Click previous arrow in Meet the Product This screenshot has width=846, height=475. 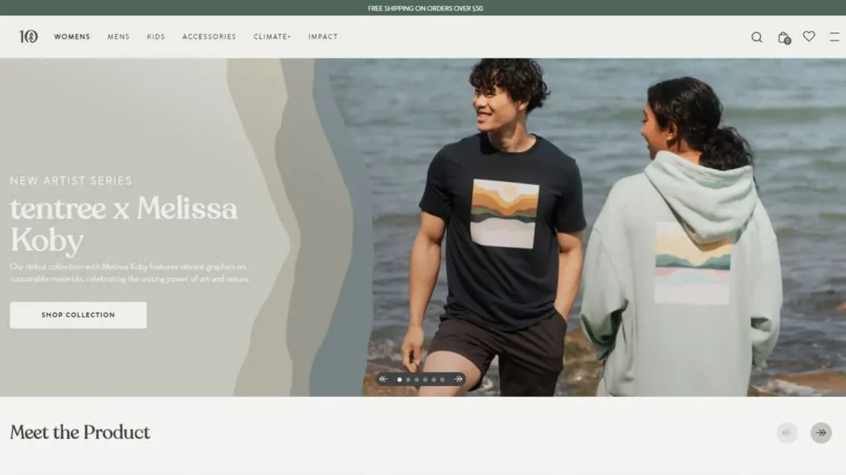tap(787, 432)
